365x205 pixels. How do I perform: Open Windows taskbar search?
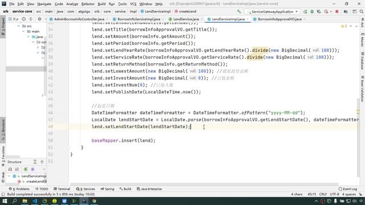point(14,201)
